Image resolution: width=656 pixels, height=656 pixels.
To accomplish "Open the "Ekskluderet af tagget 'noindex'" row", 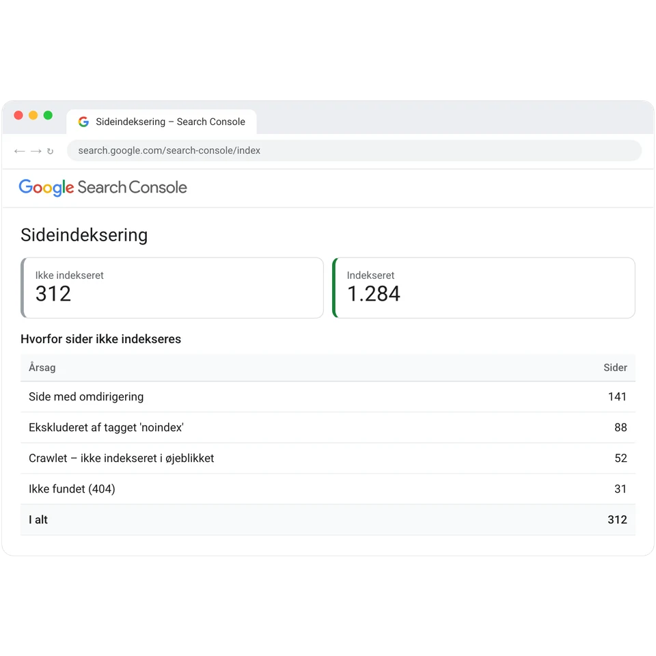I will 328,428.
